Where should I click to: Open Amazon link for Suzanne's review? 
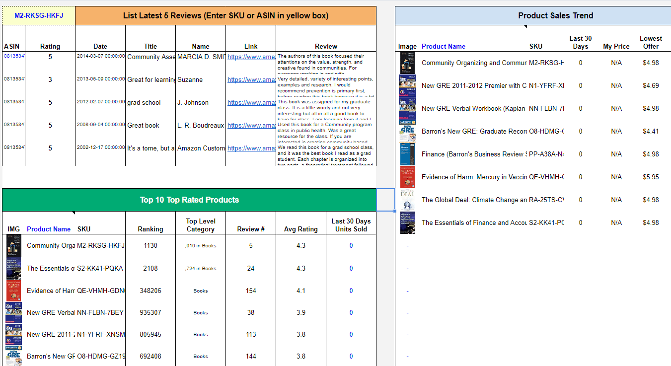251,80
